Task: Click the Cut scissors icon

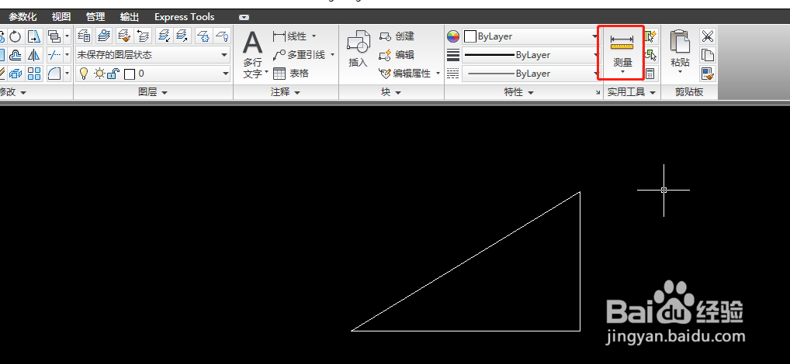Action: (x=708, y=36)
